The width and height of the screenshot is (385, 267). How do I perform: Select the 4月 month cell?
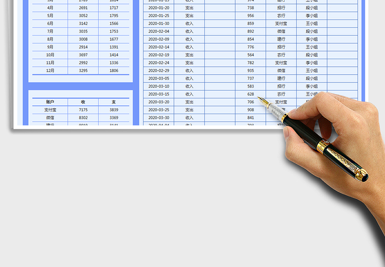50,8
